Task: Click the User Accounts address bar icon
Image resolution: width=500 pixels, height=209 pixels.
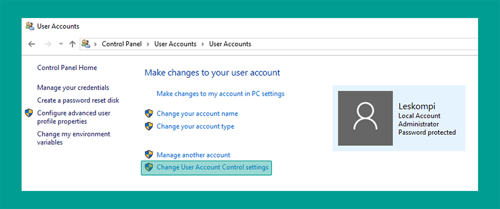Action: (x=85, y=43)
